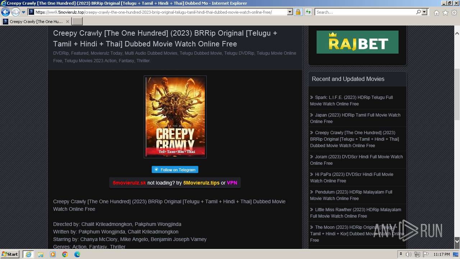Click the Movierulz Today category link
The width and height of the screenshot is (460, 259).
click(106, 53)
